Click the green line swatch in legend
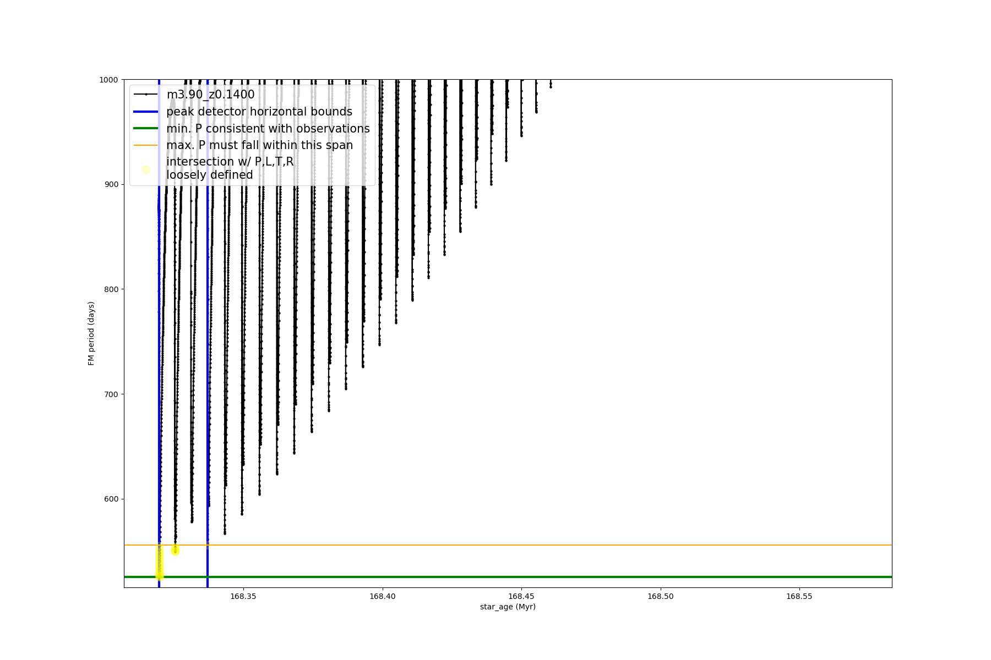991x660 pixels. 146,129
